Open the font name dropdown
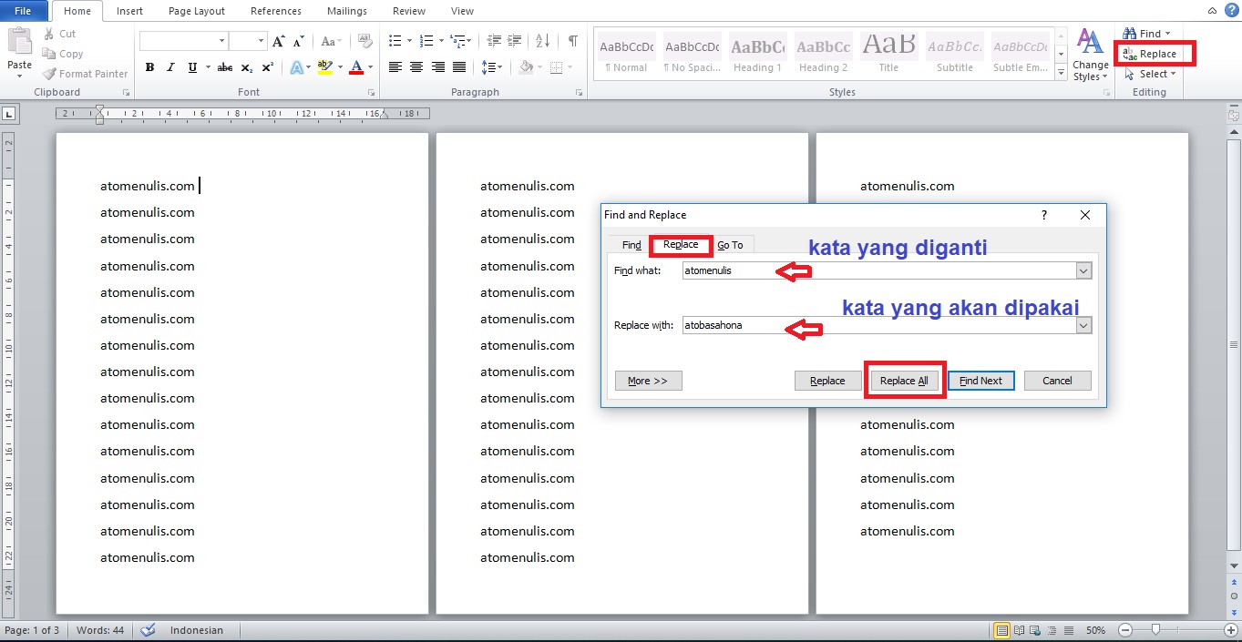The width and height of the screenshot is (1242, 642). click(x=221, y=41)
